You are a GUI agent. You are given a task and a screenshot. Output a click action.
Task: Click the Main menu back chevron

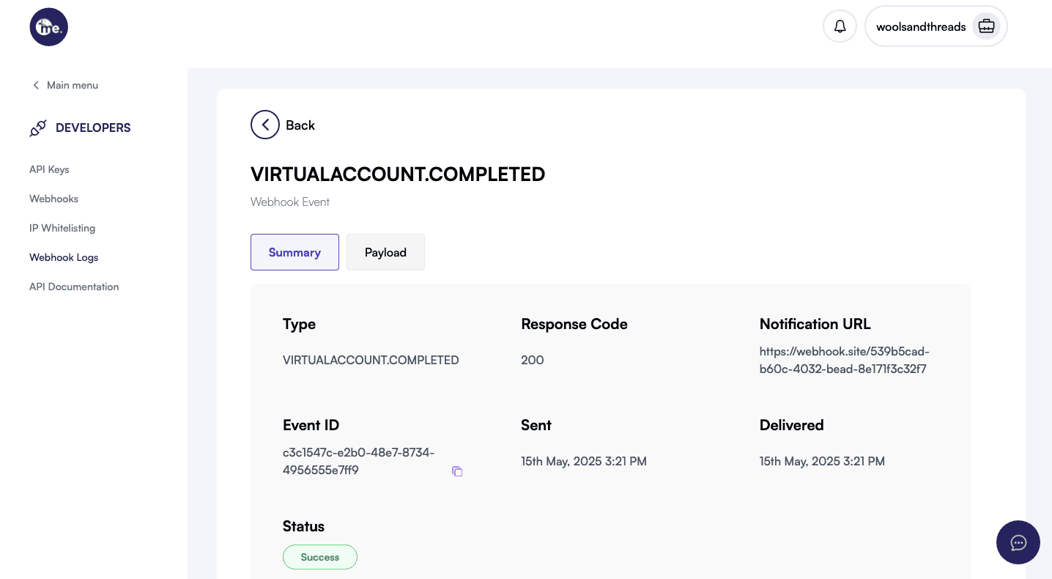36,85
